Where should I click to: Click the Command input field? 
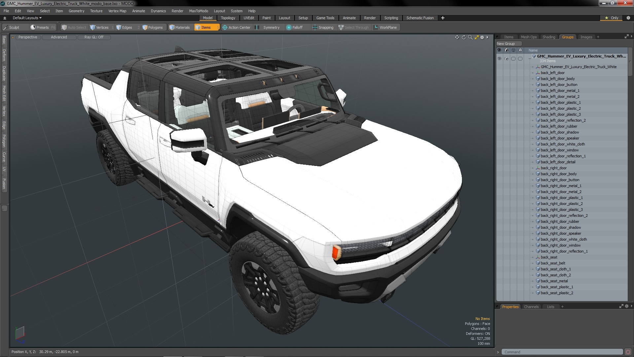tap(561, 352)
